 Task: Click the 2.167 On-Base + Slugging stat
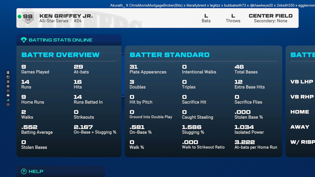pyautogui.click(x=95, y=130)
